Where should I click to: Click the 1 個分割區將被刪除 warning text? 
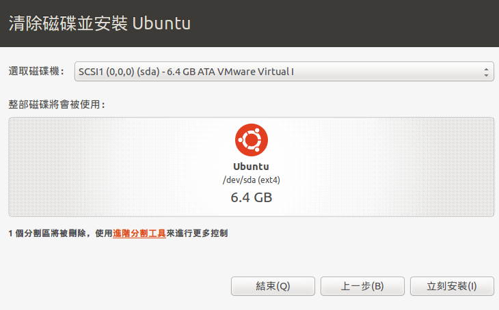(47, 234)
